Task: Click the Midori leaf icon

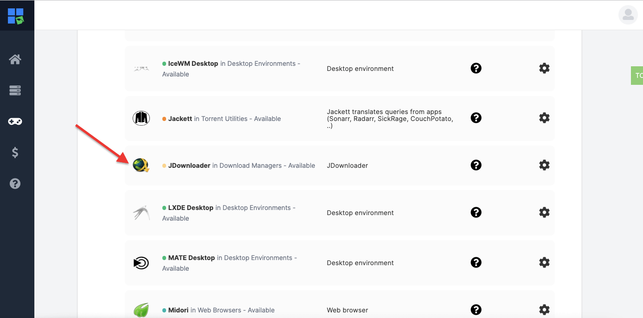Action: tap(141, 309)
